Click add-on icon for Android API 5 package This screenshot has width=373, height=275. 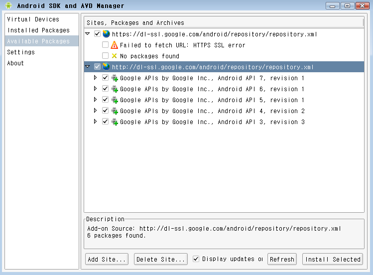115,100
